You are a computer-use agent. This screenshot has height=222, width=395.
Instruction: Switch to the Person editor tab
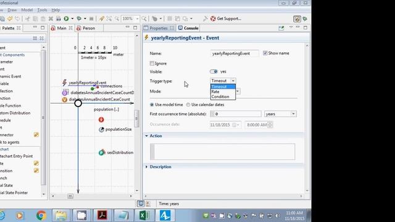point(89,28)
